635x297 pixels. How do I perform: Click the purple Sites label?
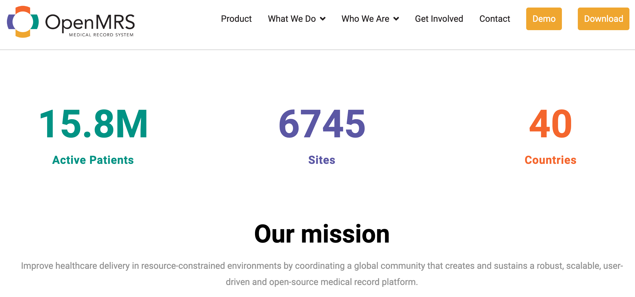[x=322, y=160]
